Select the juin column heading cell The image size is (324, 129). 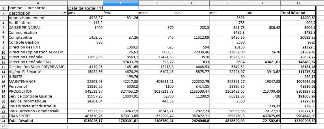pyautogui.click(x=263, y=13)
